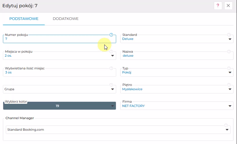Viewport: 237px width, 144px height.
Task: Switch to the DODATKOWE tab
Action: click(66, 19)
